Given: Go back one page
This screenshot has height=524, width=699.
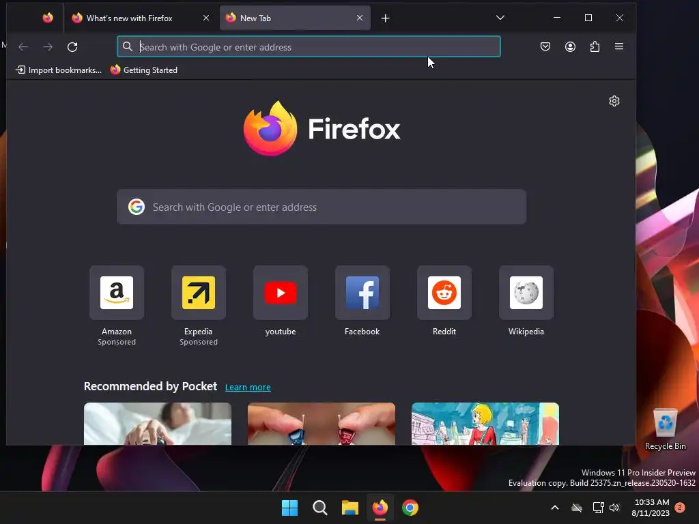Looking at the screenshot, I should pyautogui.click(x=23, y=47).
